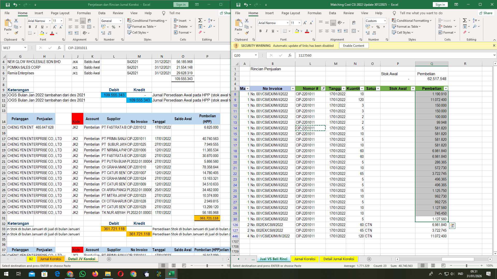
Task: Open the filter dropdown on No Invoice column
Action: pyautogui.click(x=293, y=88)
